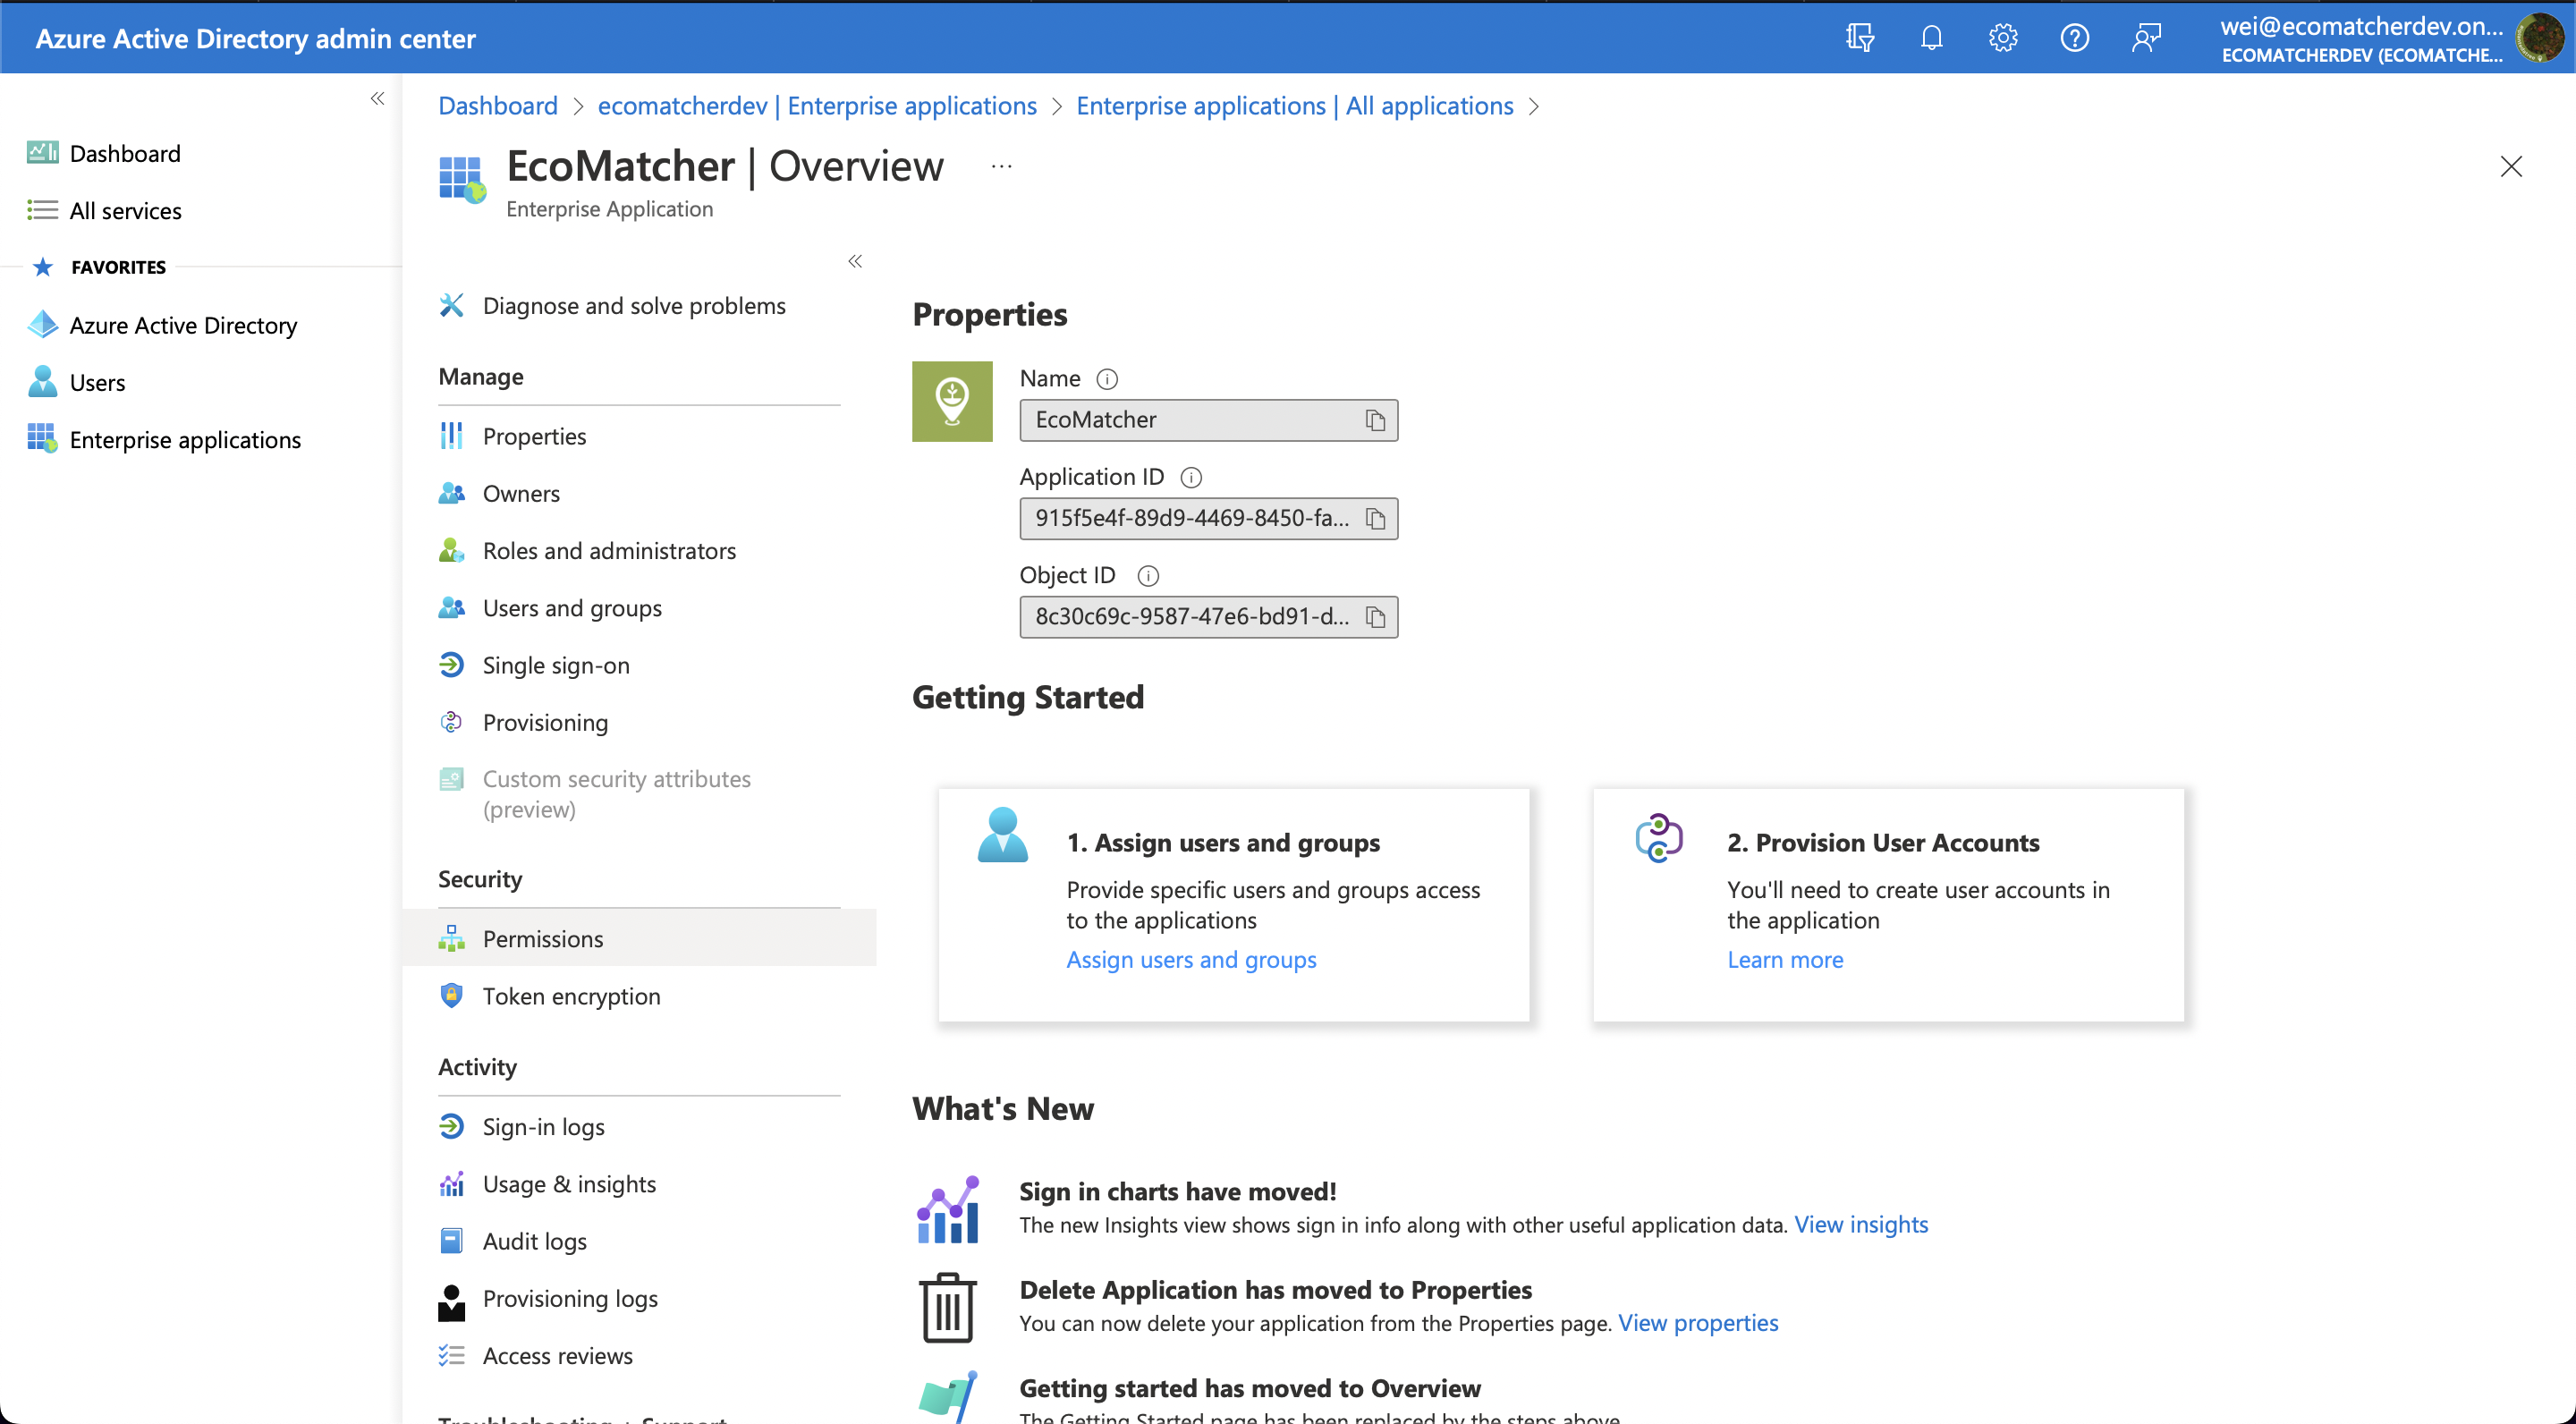Click the View insights link
2576x1424 pixels.
click(1861, 1225)
